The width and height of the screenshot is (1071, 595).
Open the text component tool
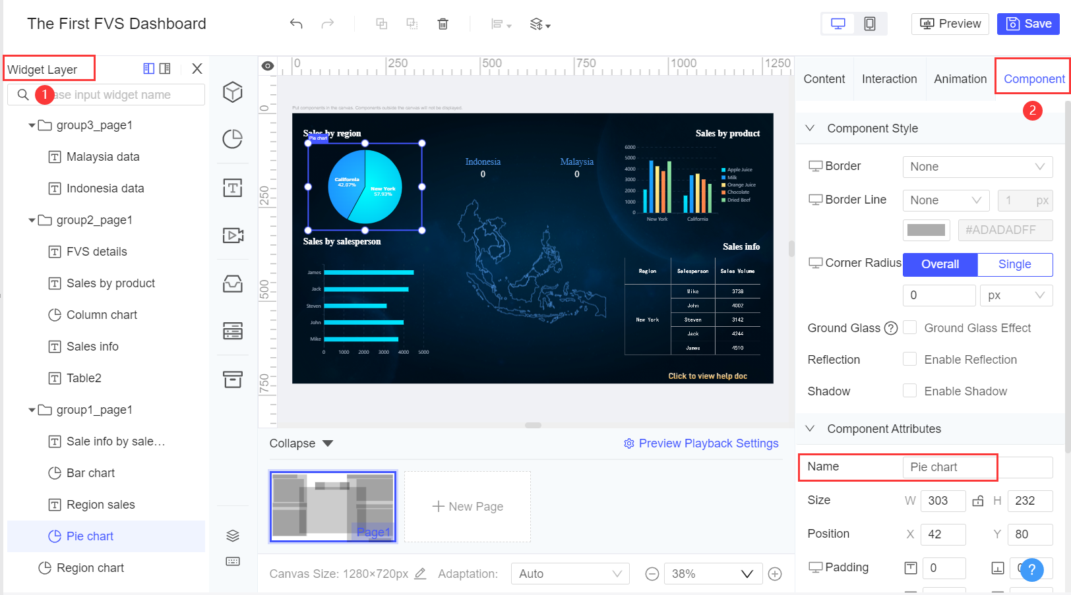click(233, 187)
